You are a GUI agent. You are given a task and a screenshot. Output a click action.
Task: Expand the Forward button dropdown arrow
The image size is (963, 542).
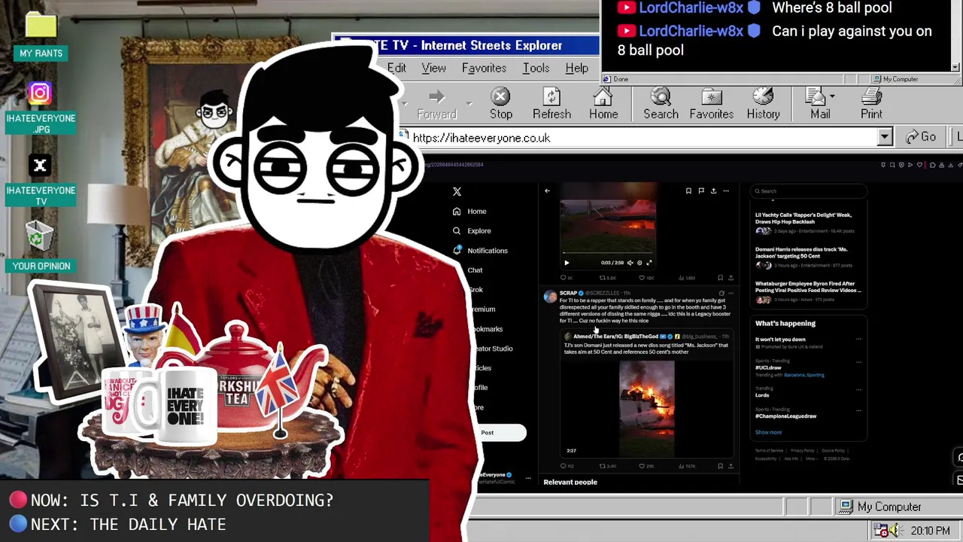(x=468, y=103)
